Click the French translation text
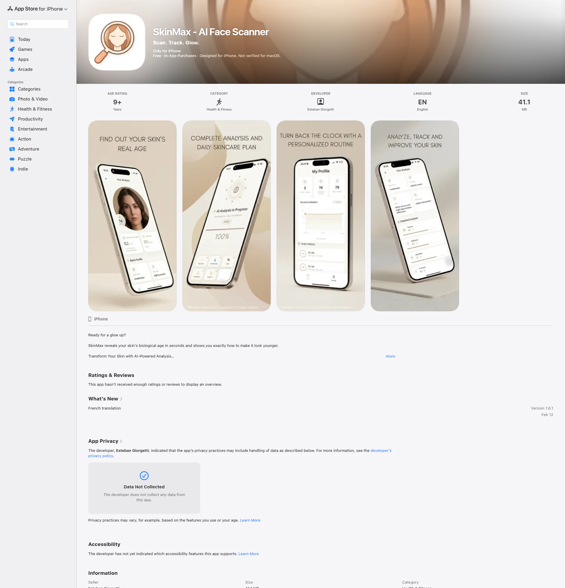The height and width of the screenshot is (588, 565). [104, 408]
